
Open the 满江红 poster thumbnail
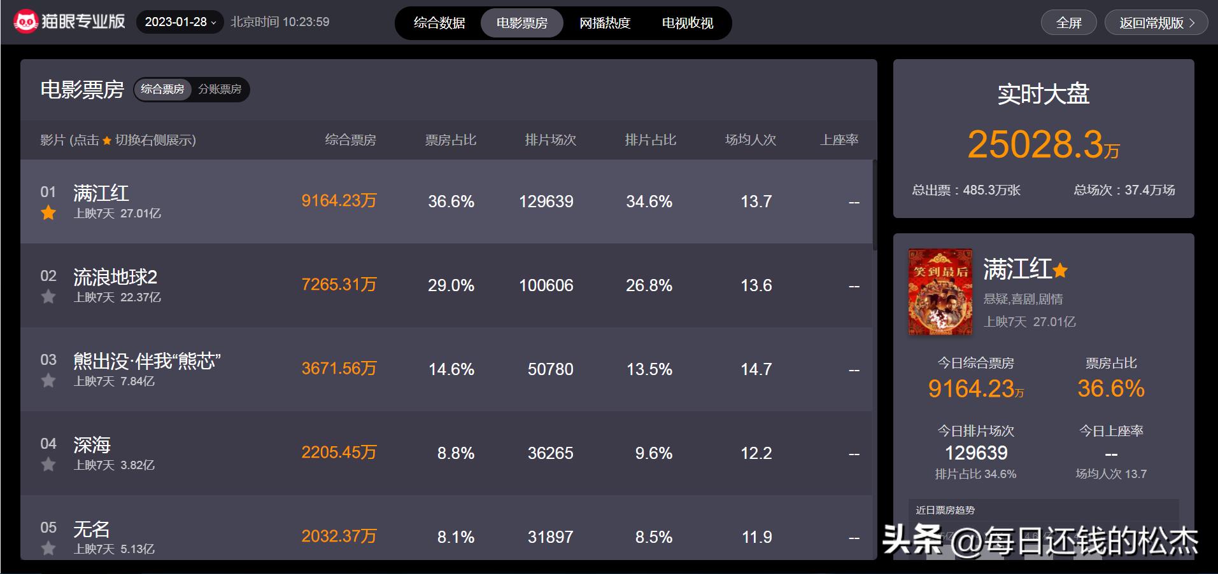[x=940, y=292]
